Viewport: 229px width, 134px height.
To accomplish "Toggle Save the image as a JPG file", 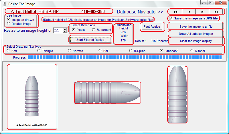I will [x=171, y=18].
